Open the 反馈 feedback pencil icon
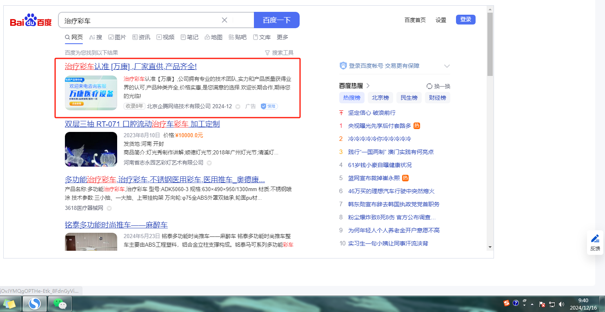605x312 pixels. click(595, 238)
